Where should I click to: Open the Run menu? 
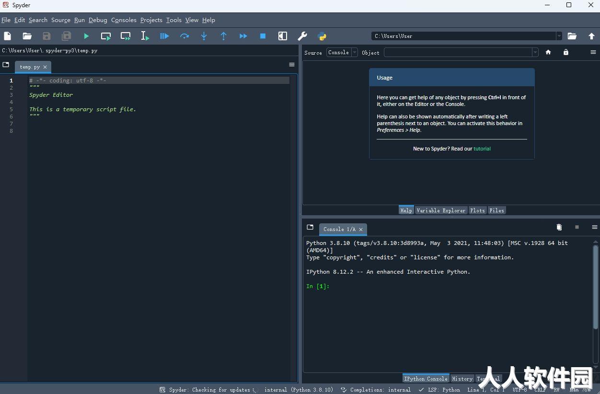point(80,20)
